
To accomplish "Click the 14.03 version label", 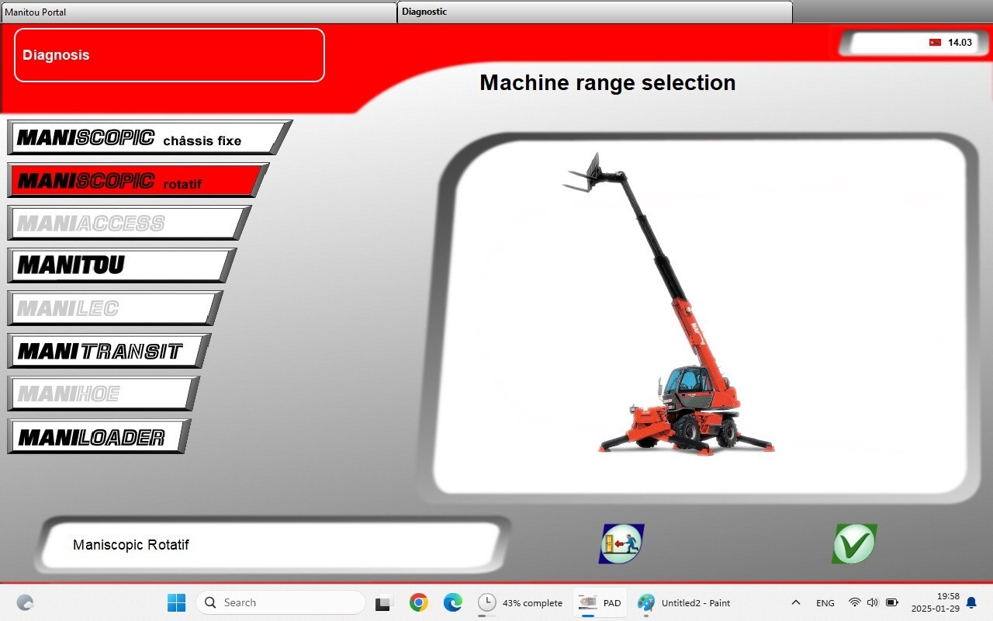I will (960, 43).
